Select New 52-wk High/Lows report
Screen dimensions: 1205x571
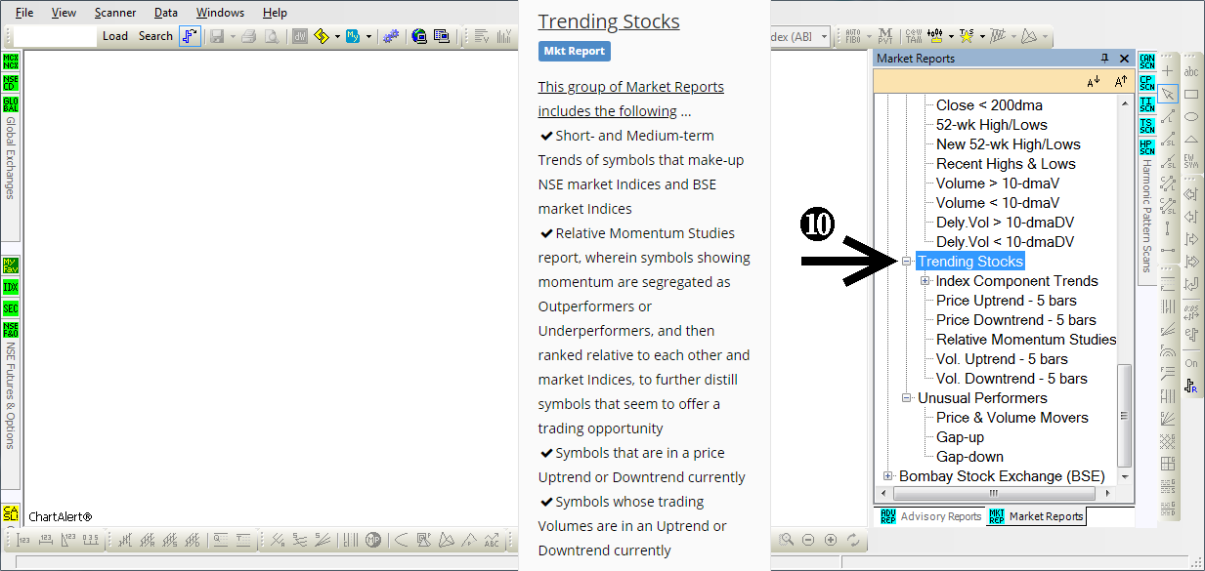click(x=1009, y=144)
